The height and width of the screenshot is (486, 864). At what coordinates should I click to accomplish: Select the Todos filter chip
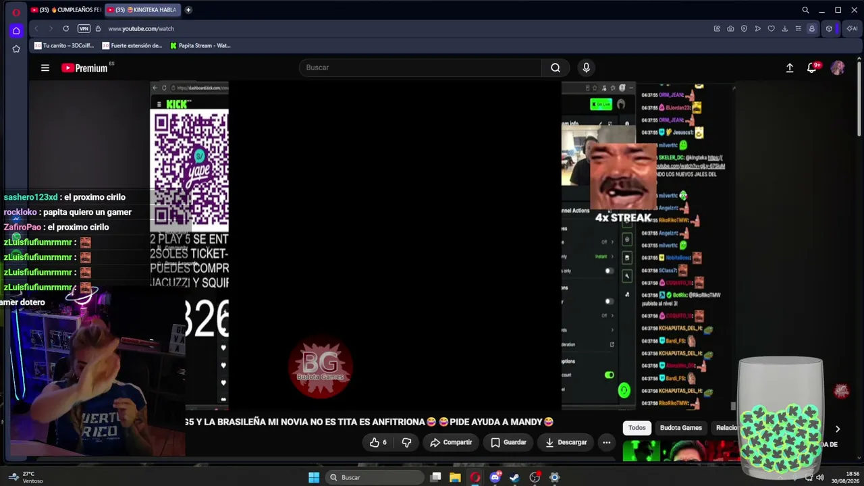(637, 427)
